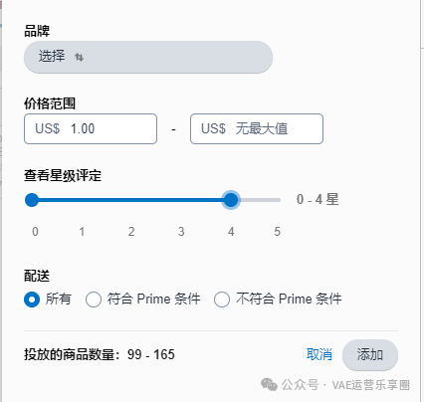Select the 所有 delivery radio button
This screenshot has width=424, height=402.
(x=32, y=300)
